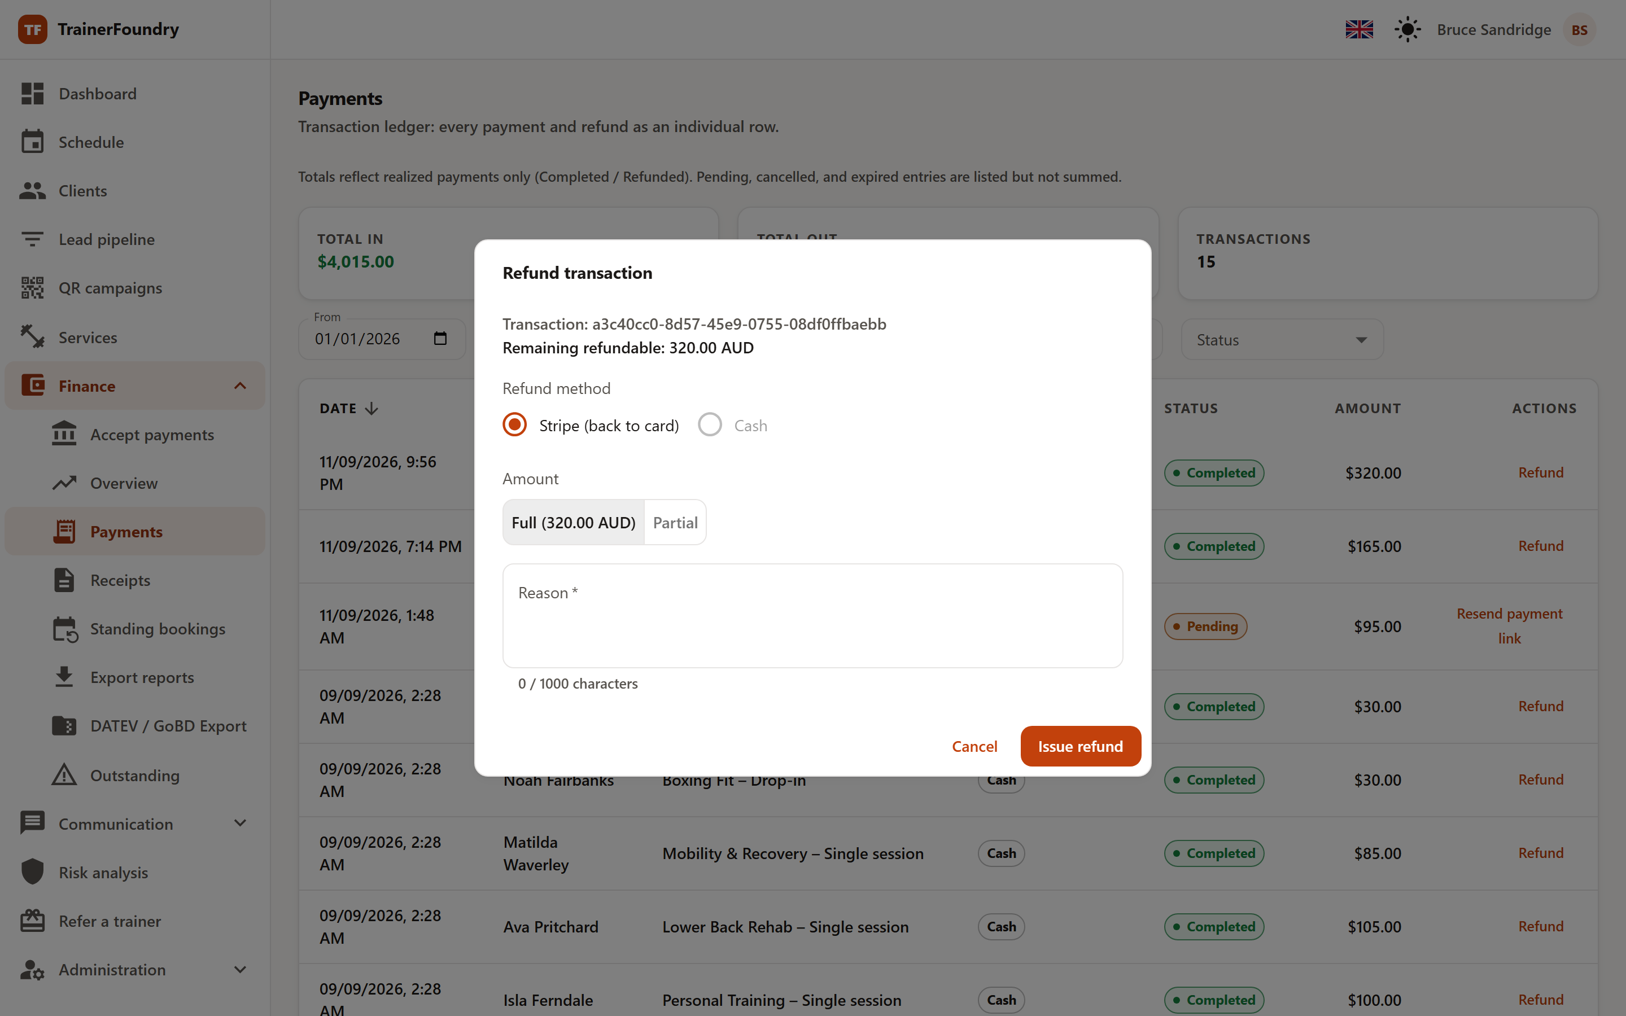Click the Services dumbbell icon
Image resolution: width=1626 pixels, height=1016 pixels.
coord(32,336)
